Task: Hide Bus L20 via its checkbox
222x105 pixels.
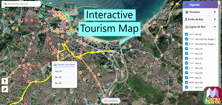Action: click(186, 68)
